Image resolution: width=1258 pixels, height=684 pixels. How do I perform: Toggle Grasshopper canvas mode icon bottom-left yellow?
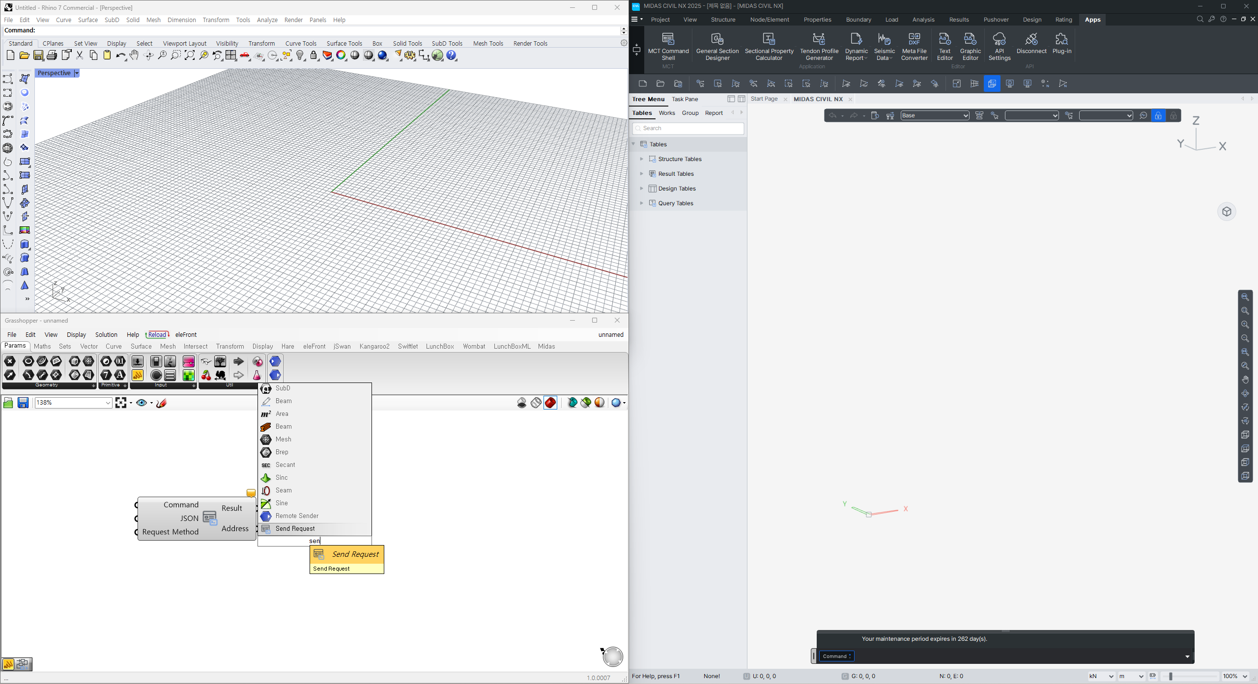click(8, 664)
